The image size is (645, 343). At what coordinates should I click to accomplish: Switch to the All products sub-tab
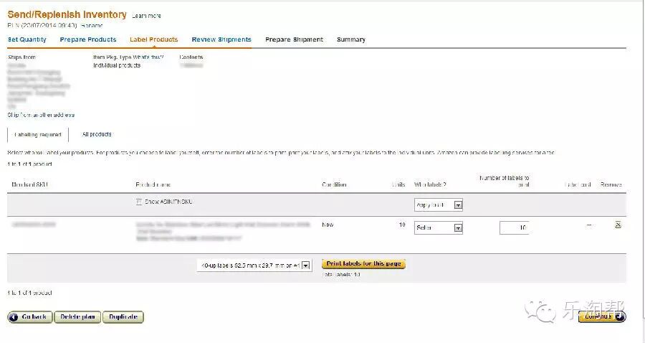97,134
